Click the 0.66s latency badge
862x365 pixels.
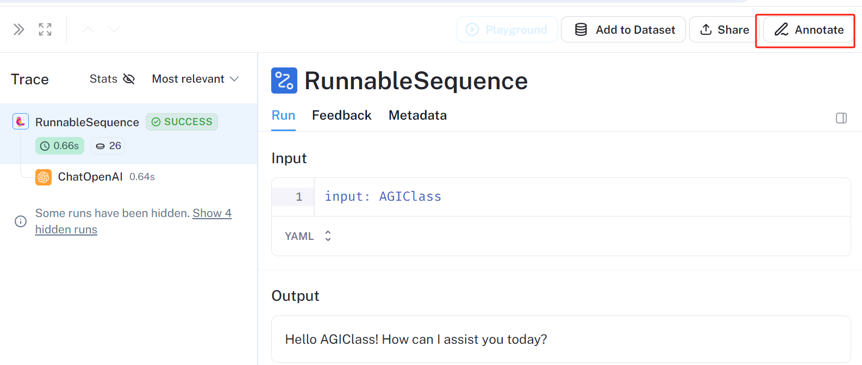coord(60,146)
